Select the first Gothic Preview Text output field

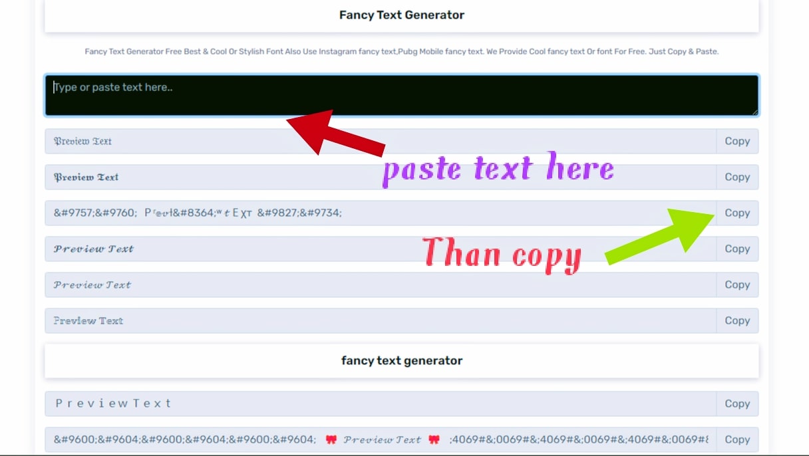click(381, 141)
